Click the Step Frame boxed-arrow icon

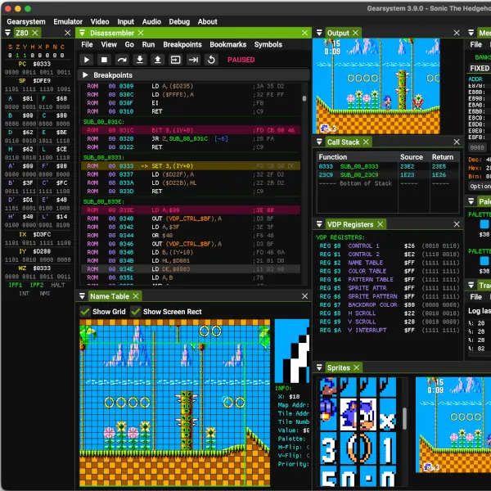pos(175,60)
